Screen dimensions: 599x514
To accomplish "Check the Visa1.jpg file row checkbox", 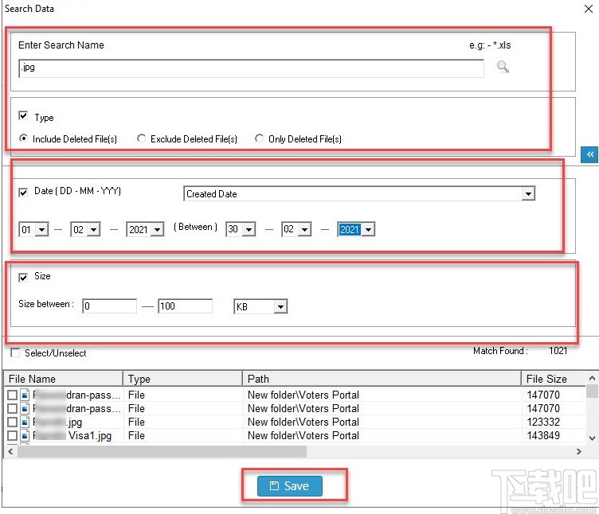I will pos(12,435).
